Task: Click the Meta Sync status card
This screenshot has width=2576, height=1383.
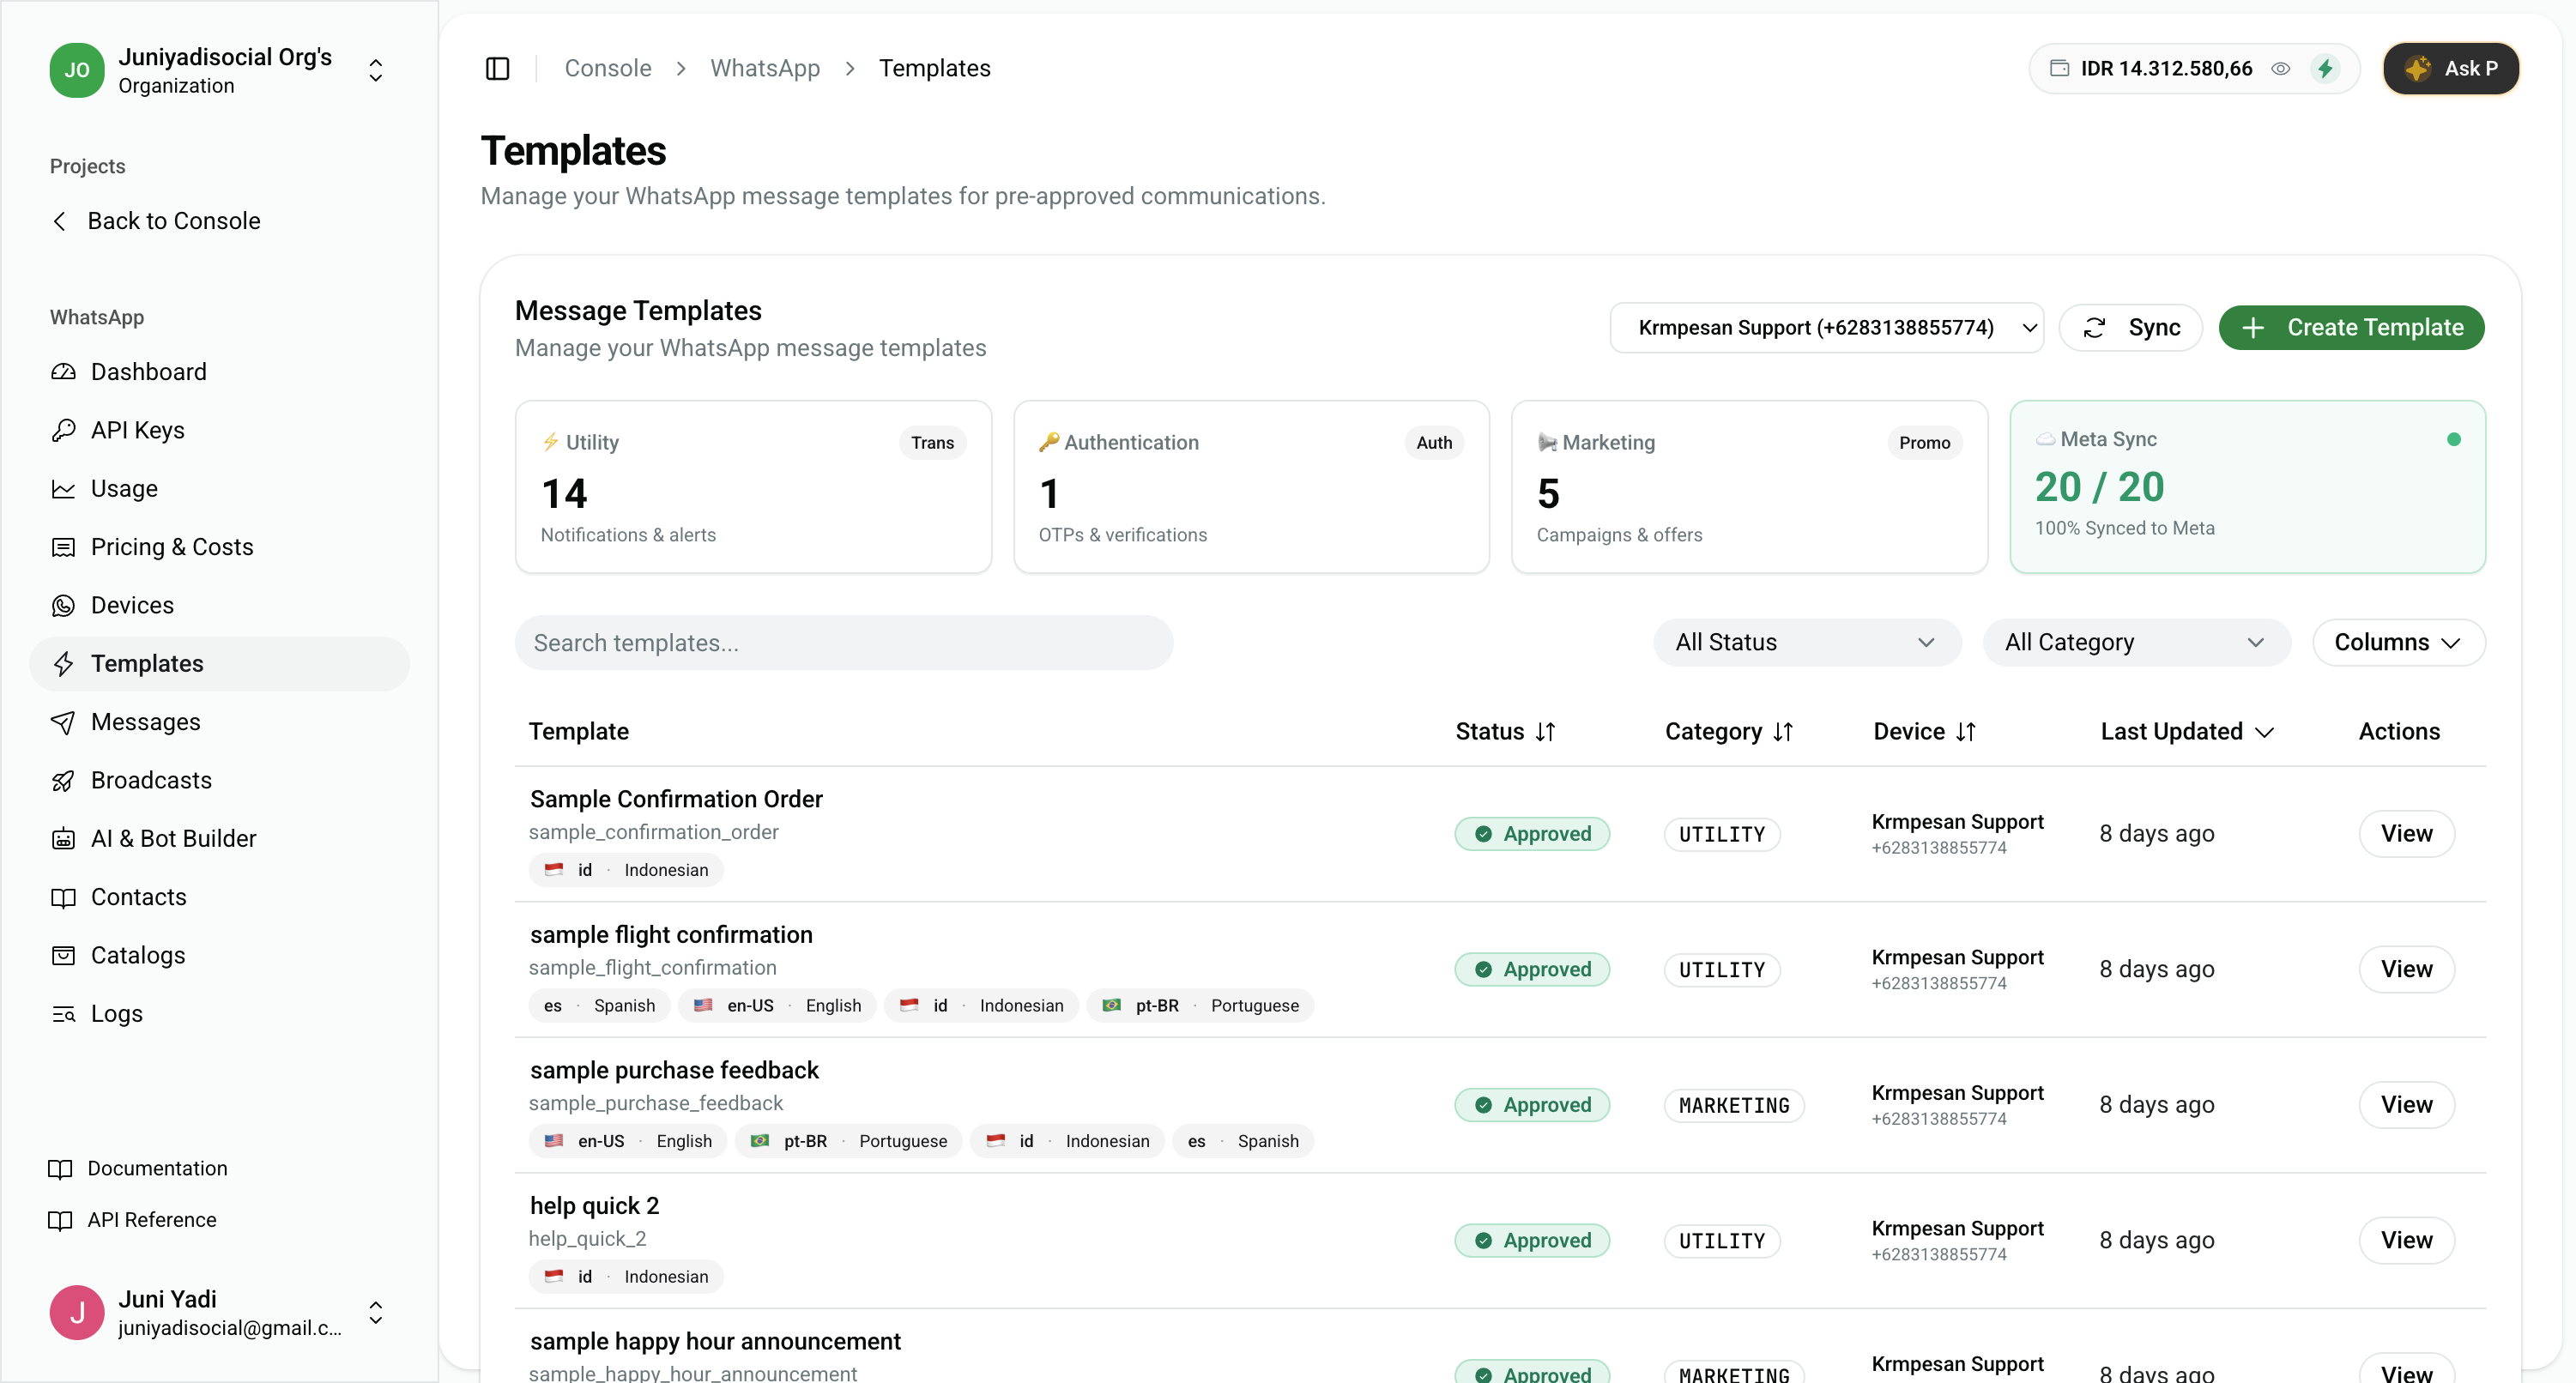Action: pos(2247,487)
